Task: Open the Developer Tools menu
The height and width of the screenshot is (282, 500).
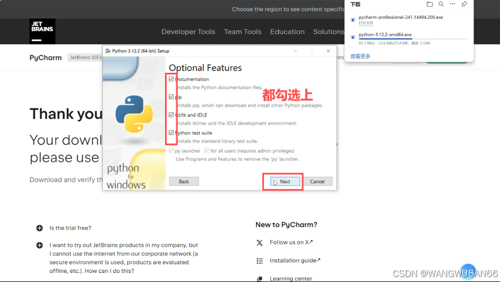Action: 188,32
